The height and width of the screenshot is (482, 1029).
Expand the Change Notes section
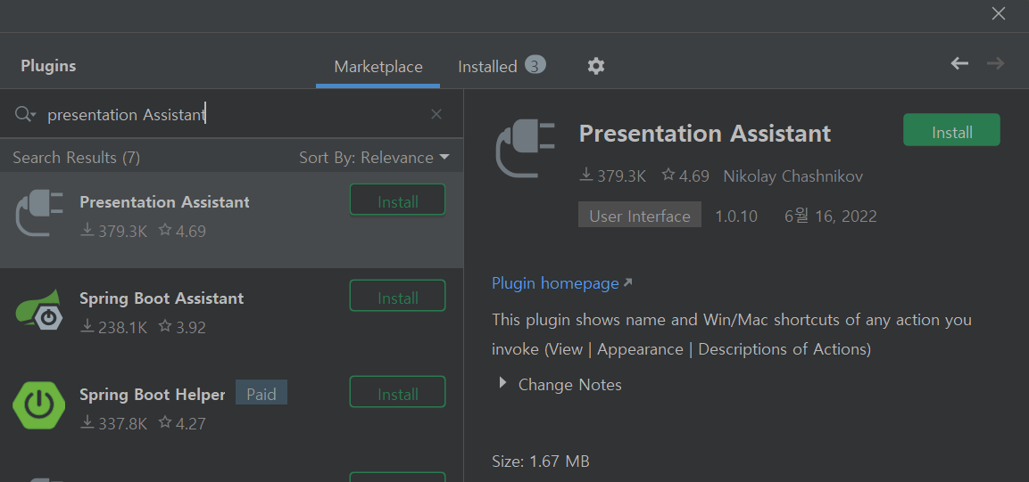(x=502, y=383)
